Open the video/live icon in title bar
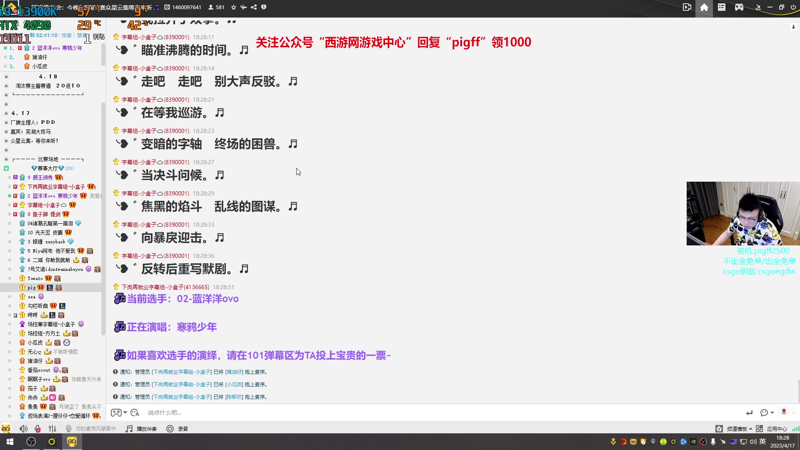This screenshot has width=800, height=450. pos(687,7)
